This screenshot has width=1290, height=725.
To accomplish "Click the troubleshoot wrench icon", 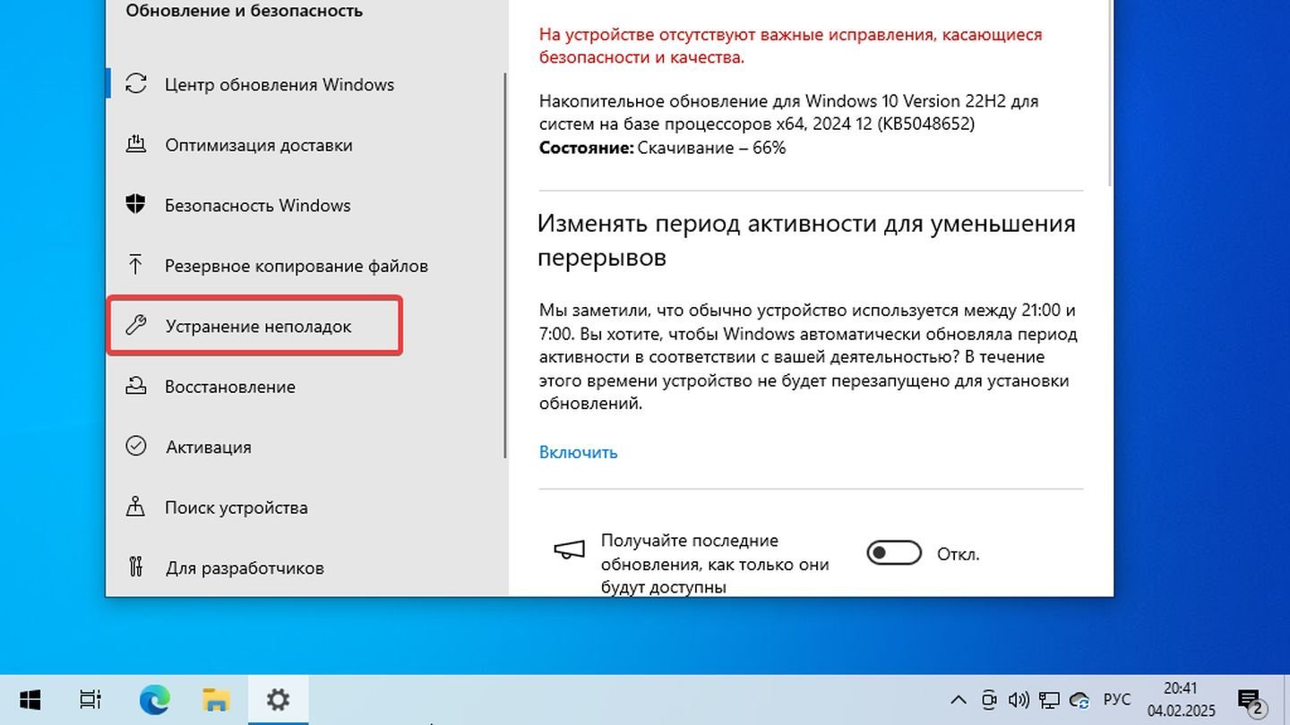I will pyautogui.click(x=135, y=326).
